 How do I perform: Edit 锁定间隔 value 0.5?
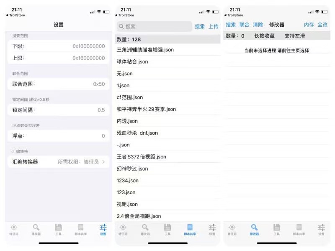pos(101,110)
